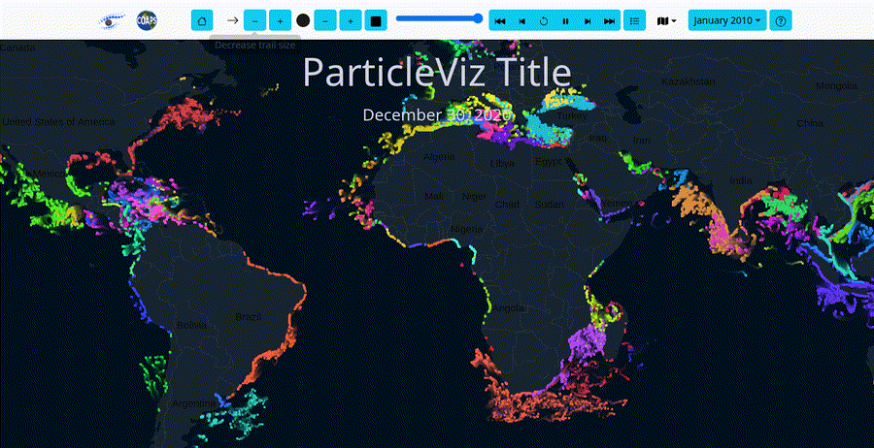The width and height of the screenshot is (874, 448).
Task: Open the list icon button
Action: (634, 20)
